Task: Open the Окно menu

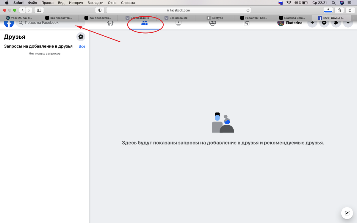Action: coord(112,3)
